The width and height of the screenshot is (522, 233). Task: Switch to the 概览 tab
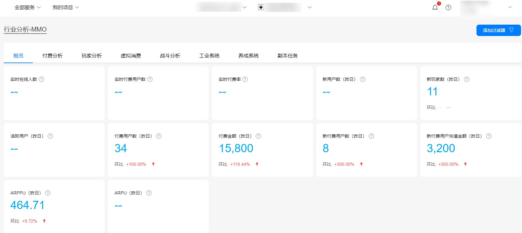[18, 56]
